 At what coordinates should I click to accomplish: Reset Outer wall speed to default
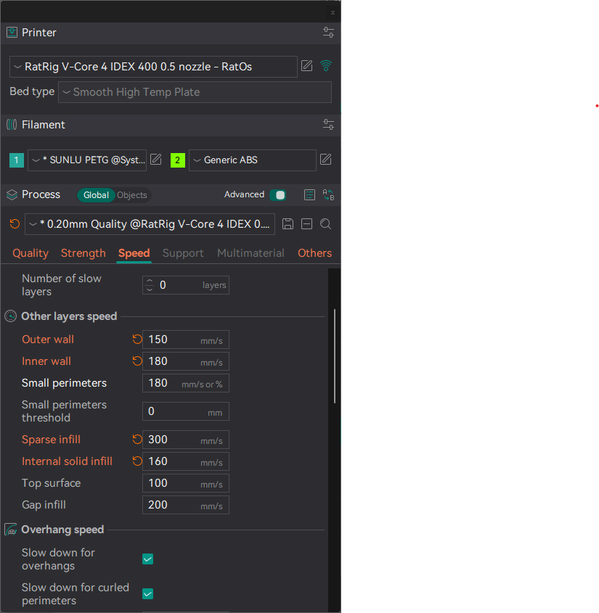tap(137, 340)
